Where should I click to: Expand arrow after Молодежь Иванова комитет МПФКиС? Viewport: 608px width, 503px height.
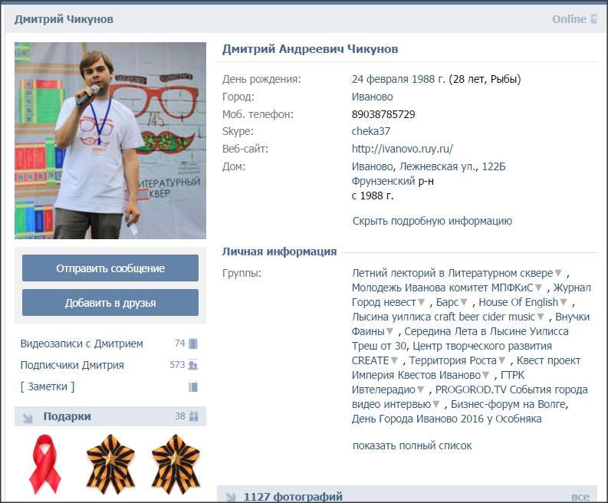point(538,288)
